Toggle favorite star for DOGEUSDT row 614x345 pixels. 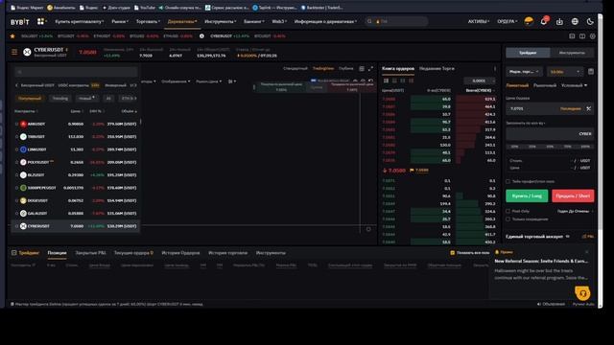[16, 200]
